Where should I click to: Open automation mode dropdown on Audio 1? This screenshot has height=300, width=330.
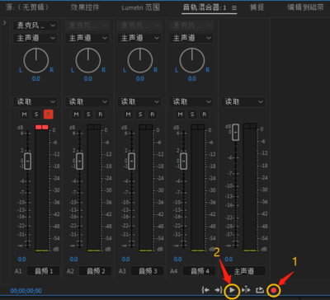35,102
